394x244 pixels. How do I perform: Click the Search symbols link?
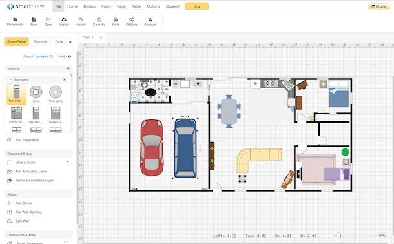(x=38, y=56)
